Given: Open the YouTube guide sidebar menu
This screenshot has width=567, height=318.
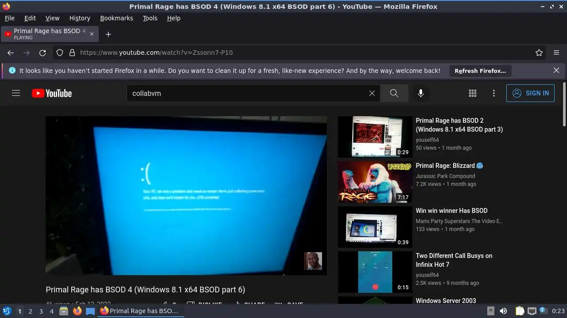Looking at the screenshot, I should click(16, 93).
